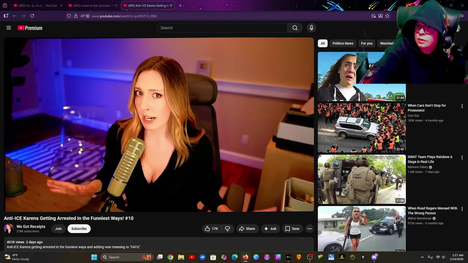
Task: Open Windows Start menu
Action: 94,257
